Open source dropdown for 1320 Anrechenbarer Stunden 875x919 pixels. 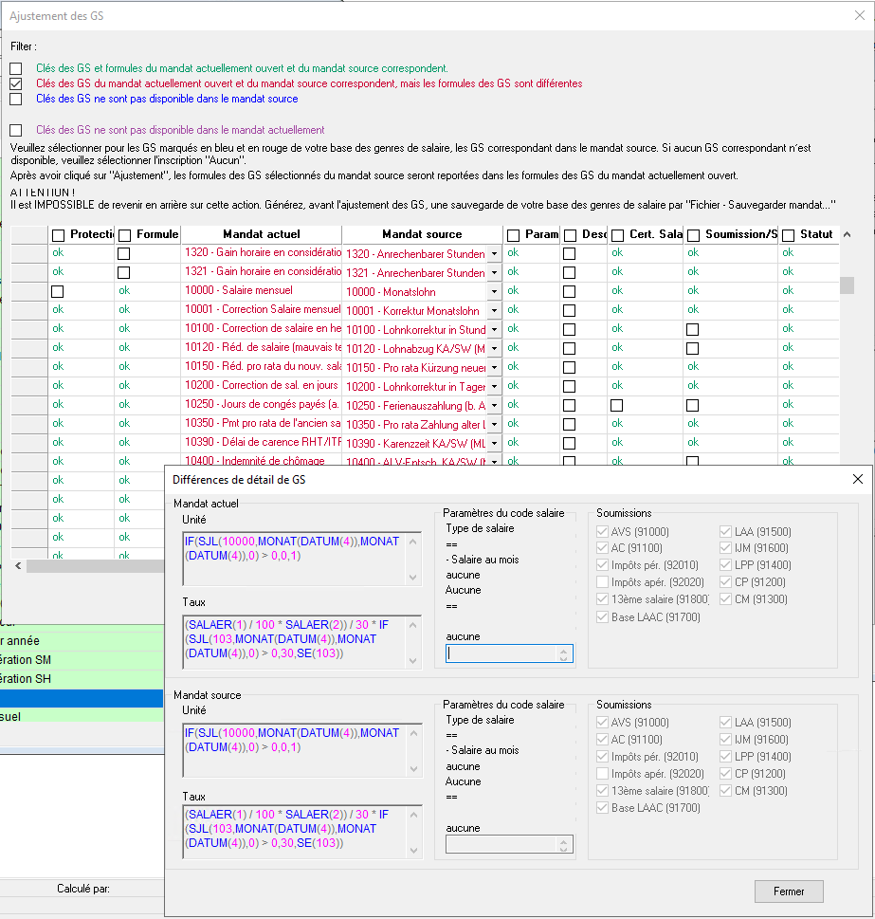pyautogui.click(x=494, y=254)
